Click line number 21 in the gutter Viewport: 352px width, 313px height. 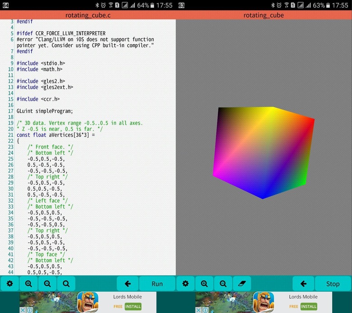tap(11, 135)
